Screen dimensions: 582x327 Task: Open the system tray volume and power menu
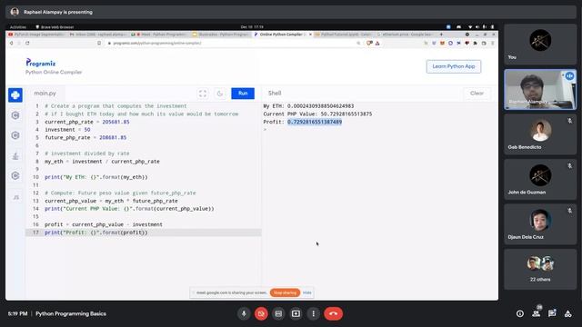click(x=481, y=27)
